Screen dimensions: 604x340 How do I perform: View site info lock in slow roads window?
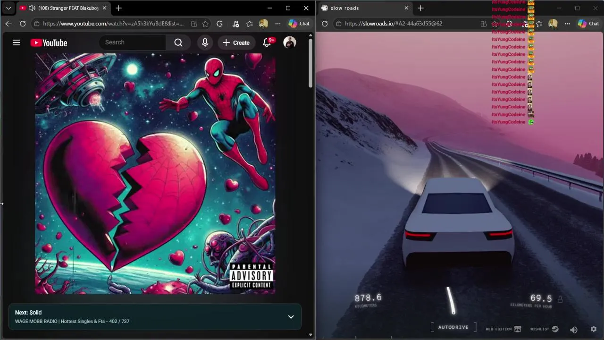pos(339,24)
